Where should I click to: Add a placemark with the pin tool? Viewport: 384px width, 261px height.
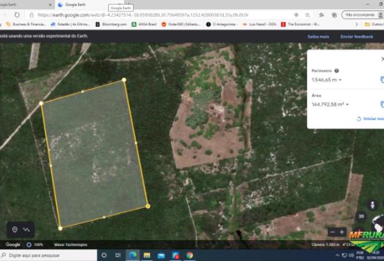pyautogui.click(x=15, y=229)
